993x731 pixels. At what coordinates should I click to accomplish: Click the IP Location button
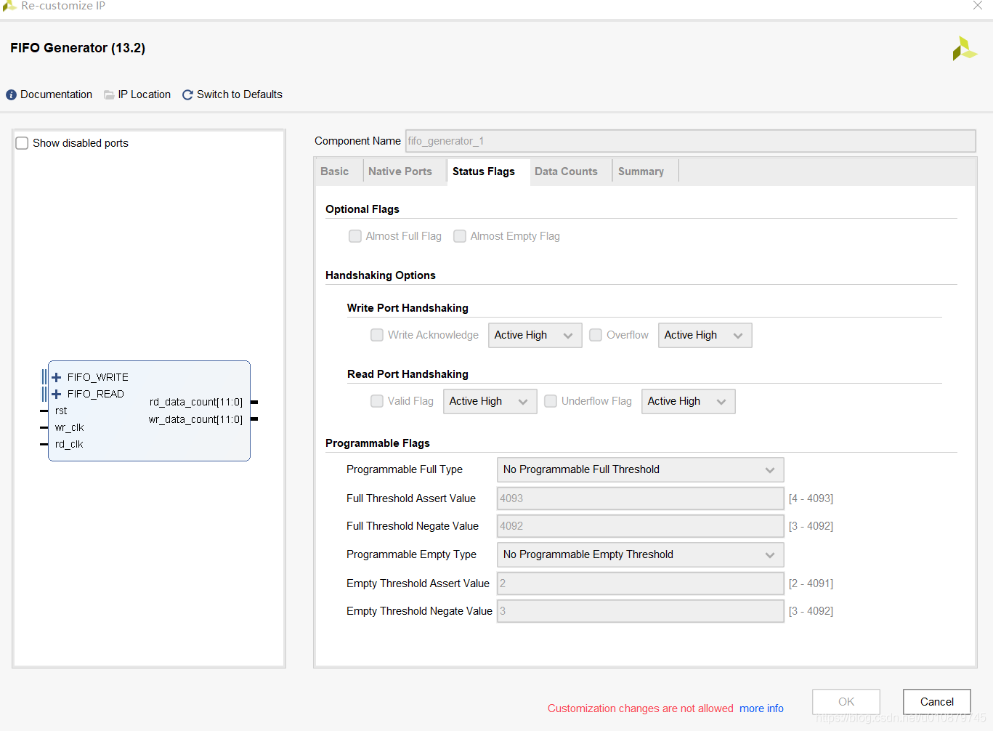coord(145,94)
